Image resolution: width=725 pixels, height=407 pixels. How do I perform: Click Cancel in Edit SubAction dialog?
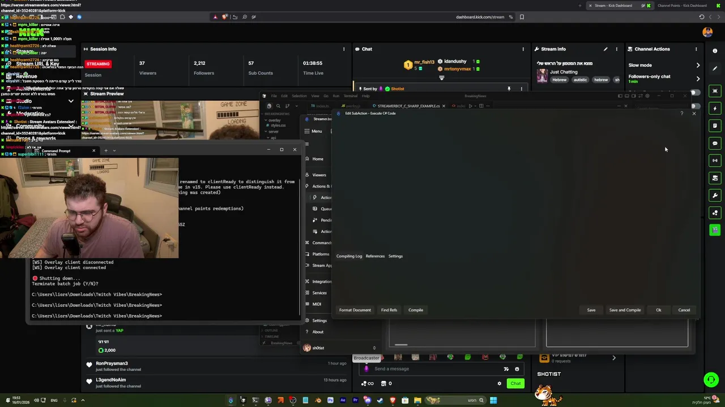(x=684, y=310)
